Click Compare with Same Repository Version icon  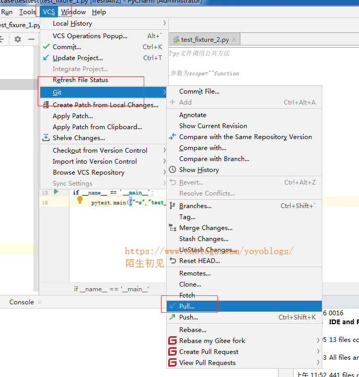coord(172,136)
